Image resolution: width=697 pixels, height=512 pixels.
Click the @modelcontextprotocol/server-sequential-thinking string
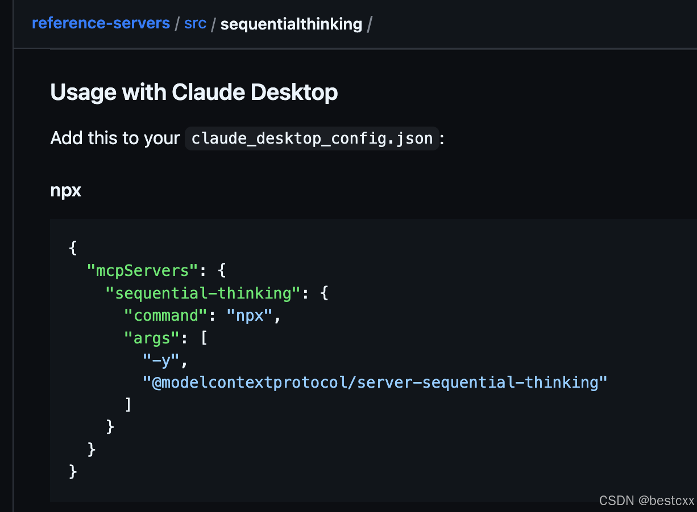pos(375,382)
